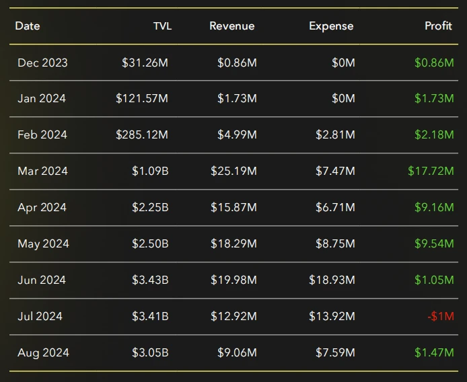This screenshot has height=382, width=467.
Task: Select Jun 2024 expense of $18.93M
Action: pos(332,280)
